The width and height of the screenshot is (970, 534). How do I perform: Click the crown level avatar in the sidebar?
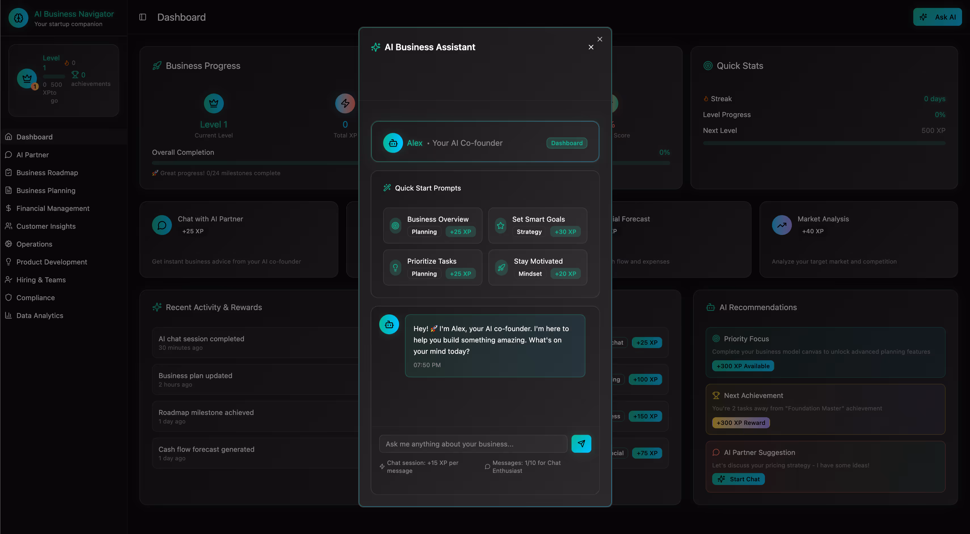coord(27,78)
